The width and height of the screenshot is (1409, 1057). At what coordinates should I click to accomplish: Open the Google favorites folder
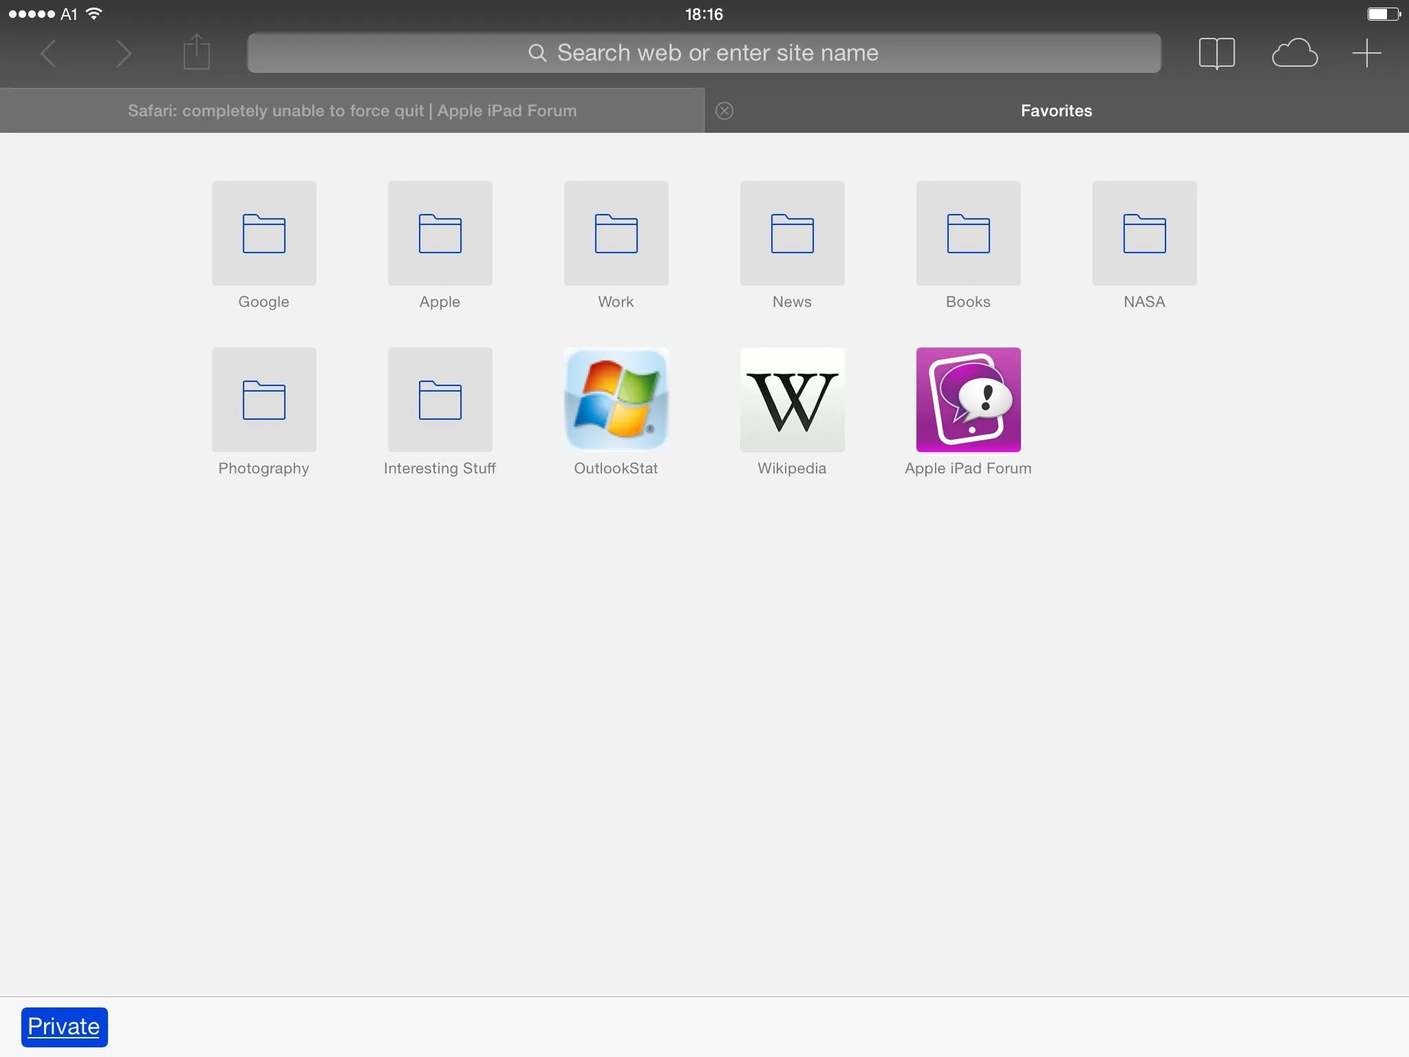[x=263, y=233]
